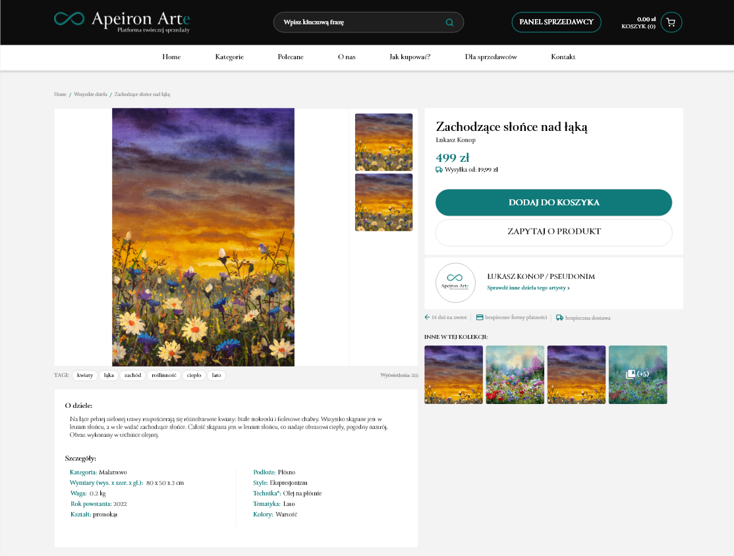
Task: Click the Rok powstania: 2022 detail
Action: coord(99,503)
